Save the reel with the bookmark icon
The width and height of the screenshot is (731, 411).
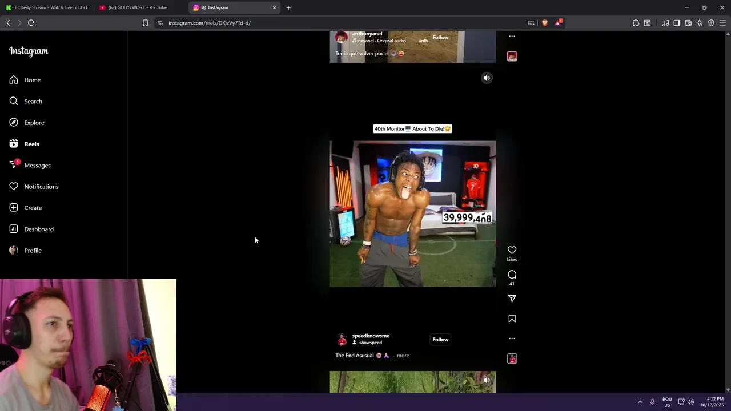click(x=512, y=319)
